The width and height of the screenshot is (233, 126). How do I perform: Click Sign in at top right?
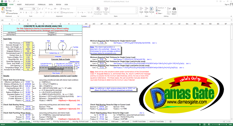[x=227, y=5]
